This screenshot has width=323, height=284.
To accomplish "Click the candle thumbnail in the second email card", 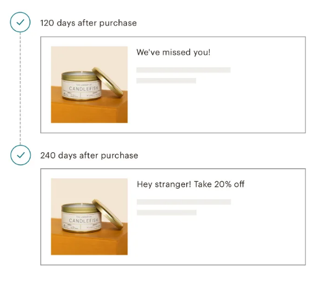I will 89,217.
